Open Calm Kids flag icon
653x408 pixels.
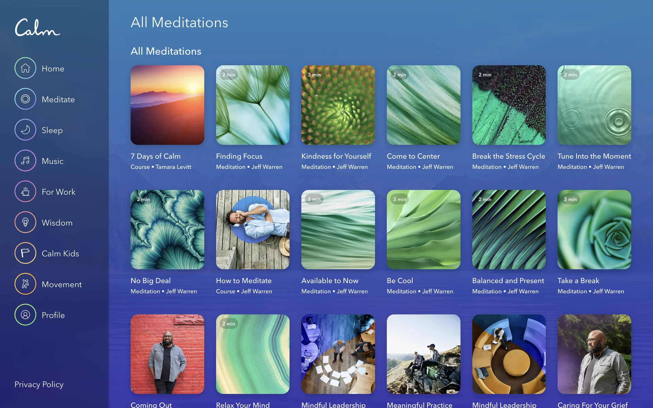click(25, 253)
